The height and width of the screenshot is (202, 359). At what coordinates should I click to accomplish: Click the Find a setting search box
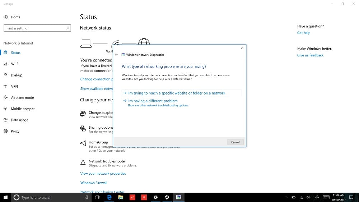[35, 28]
